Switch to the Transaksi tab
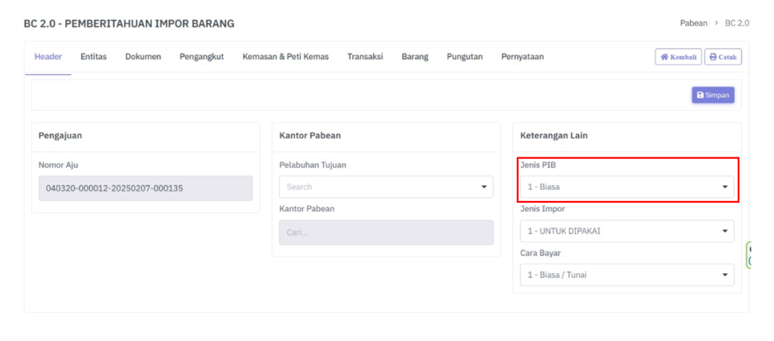 tap(364, 57)
